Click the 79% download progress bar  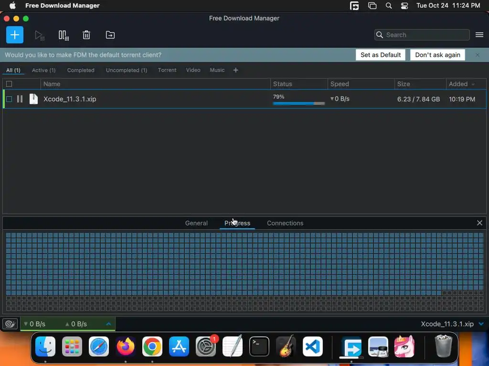[x=299, y=103]
